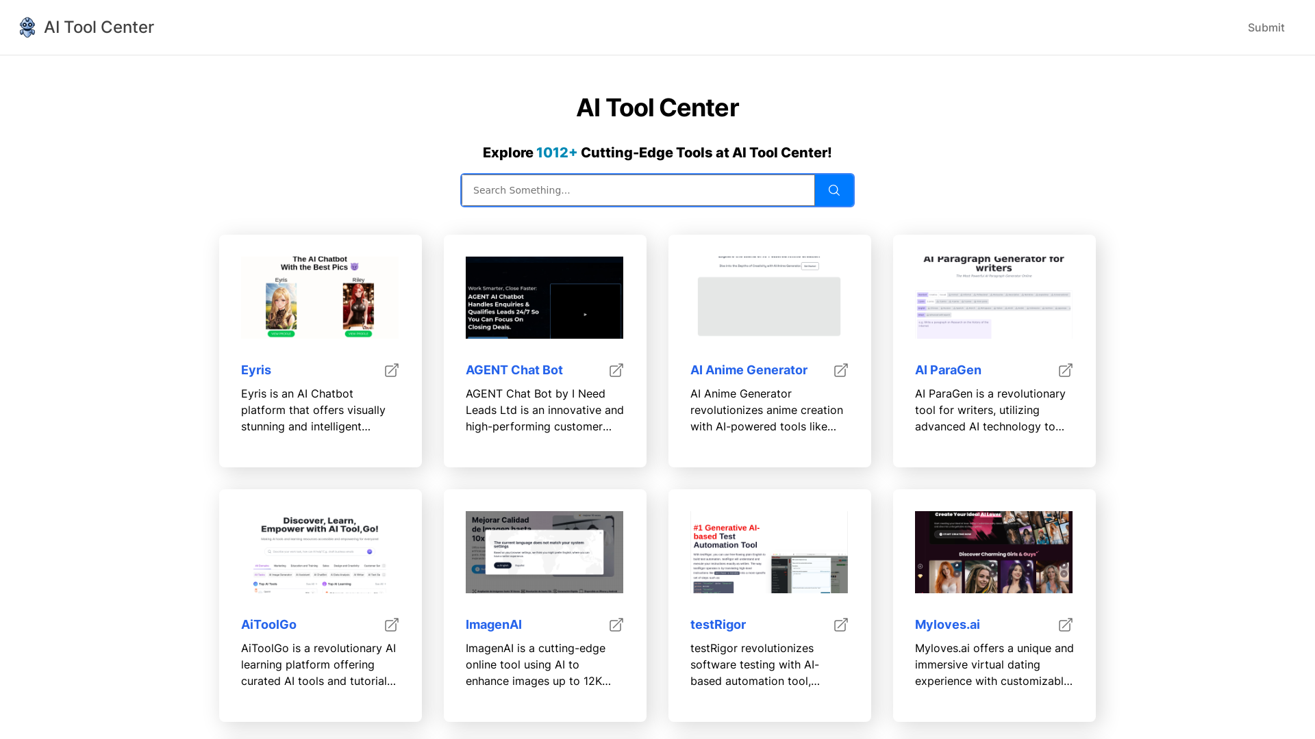Open ImagenAI external link icon
Screen dimensions: 1315x739
point(616,625)
